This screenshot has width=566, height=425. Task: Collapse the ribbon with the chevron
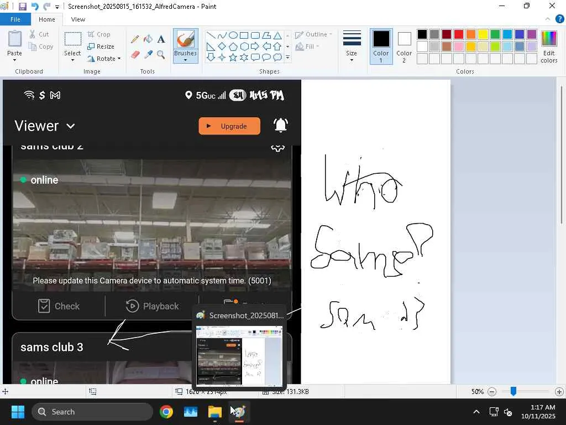548,19
